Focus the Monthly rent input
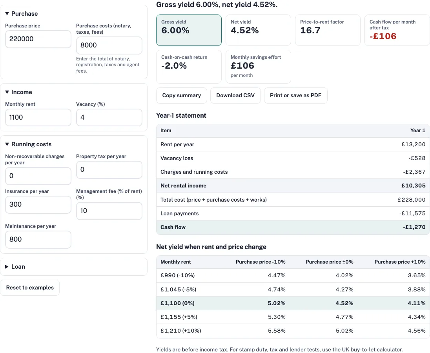This screenshot has width=430, height=353. (x=38, y=117)
